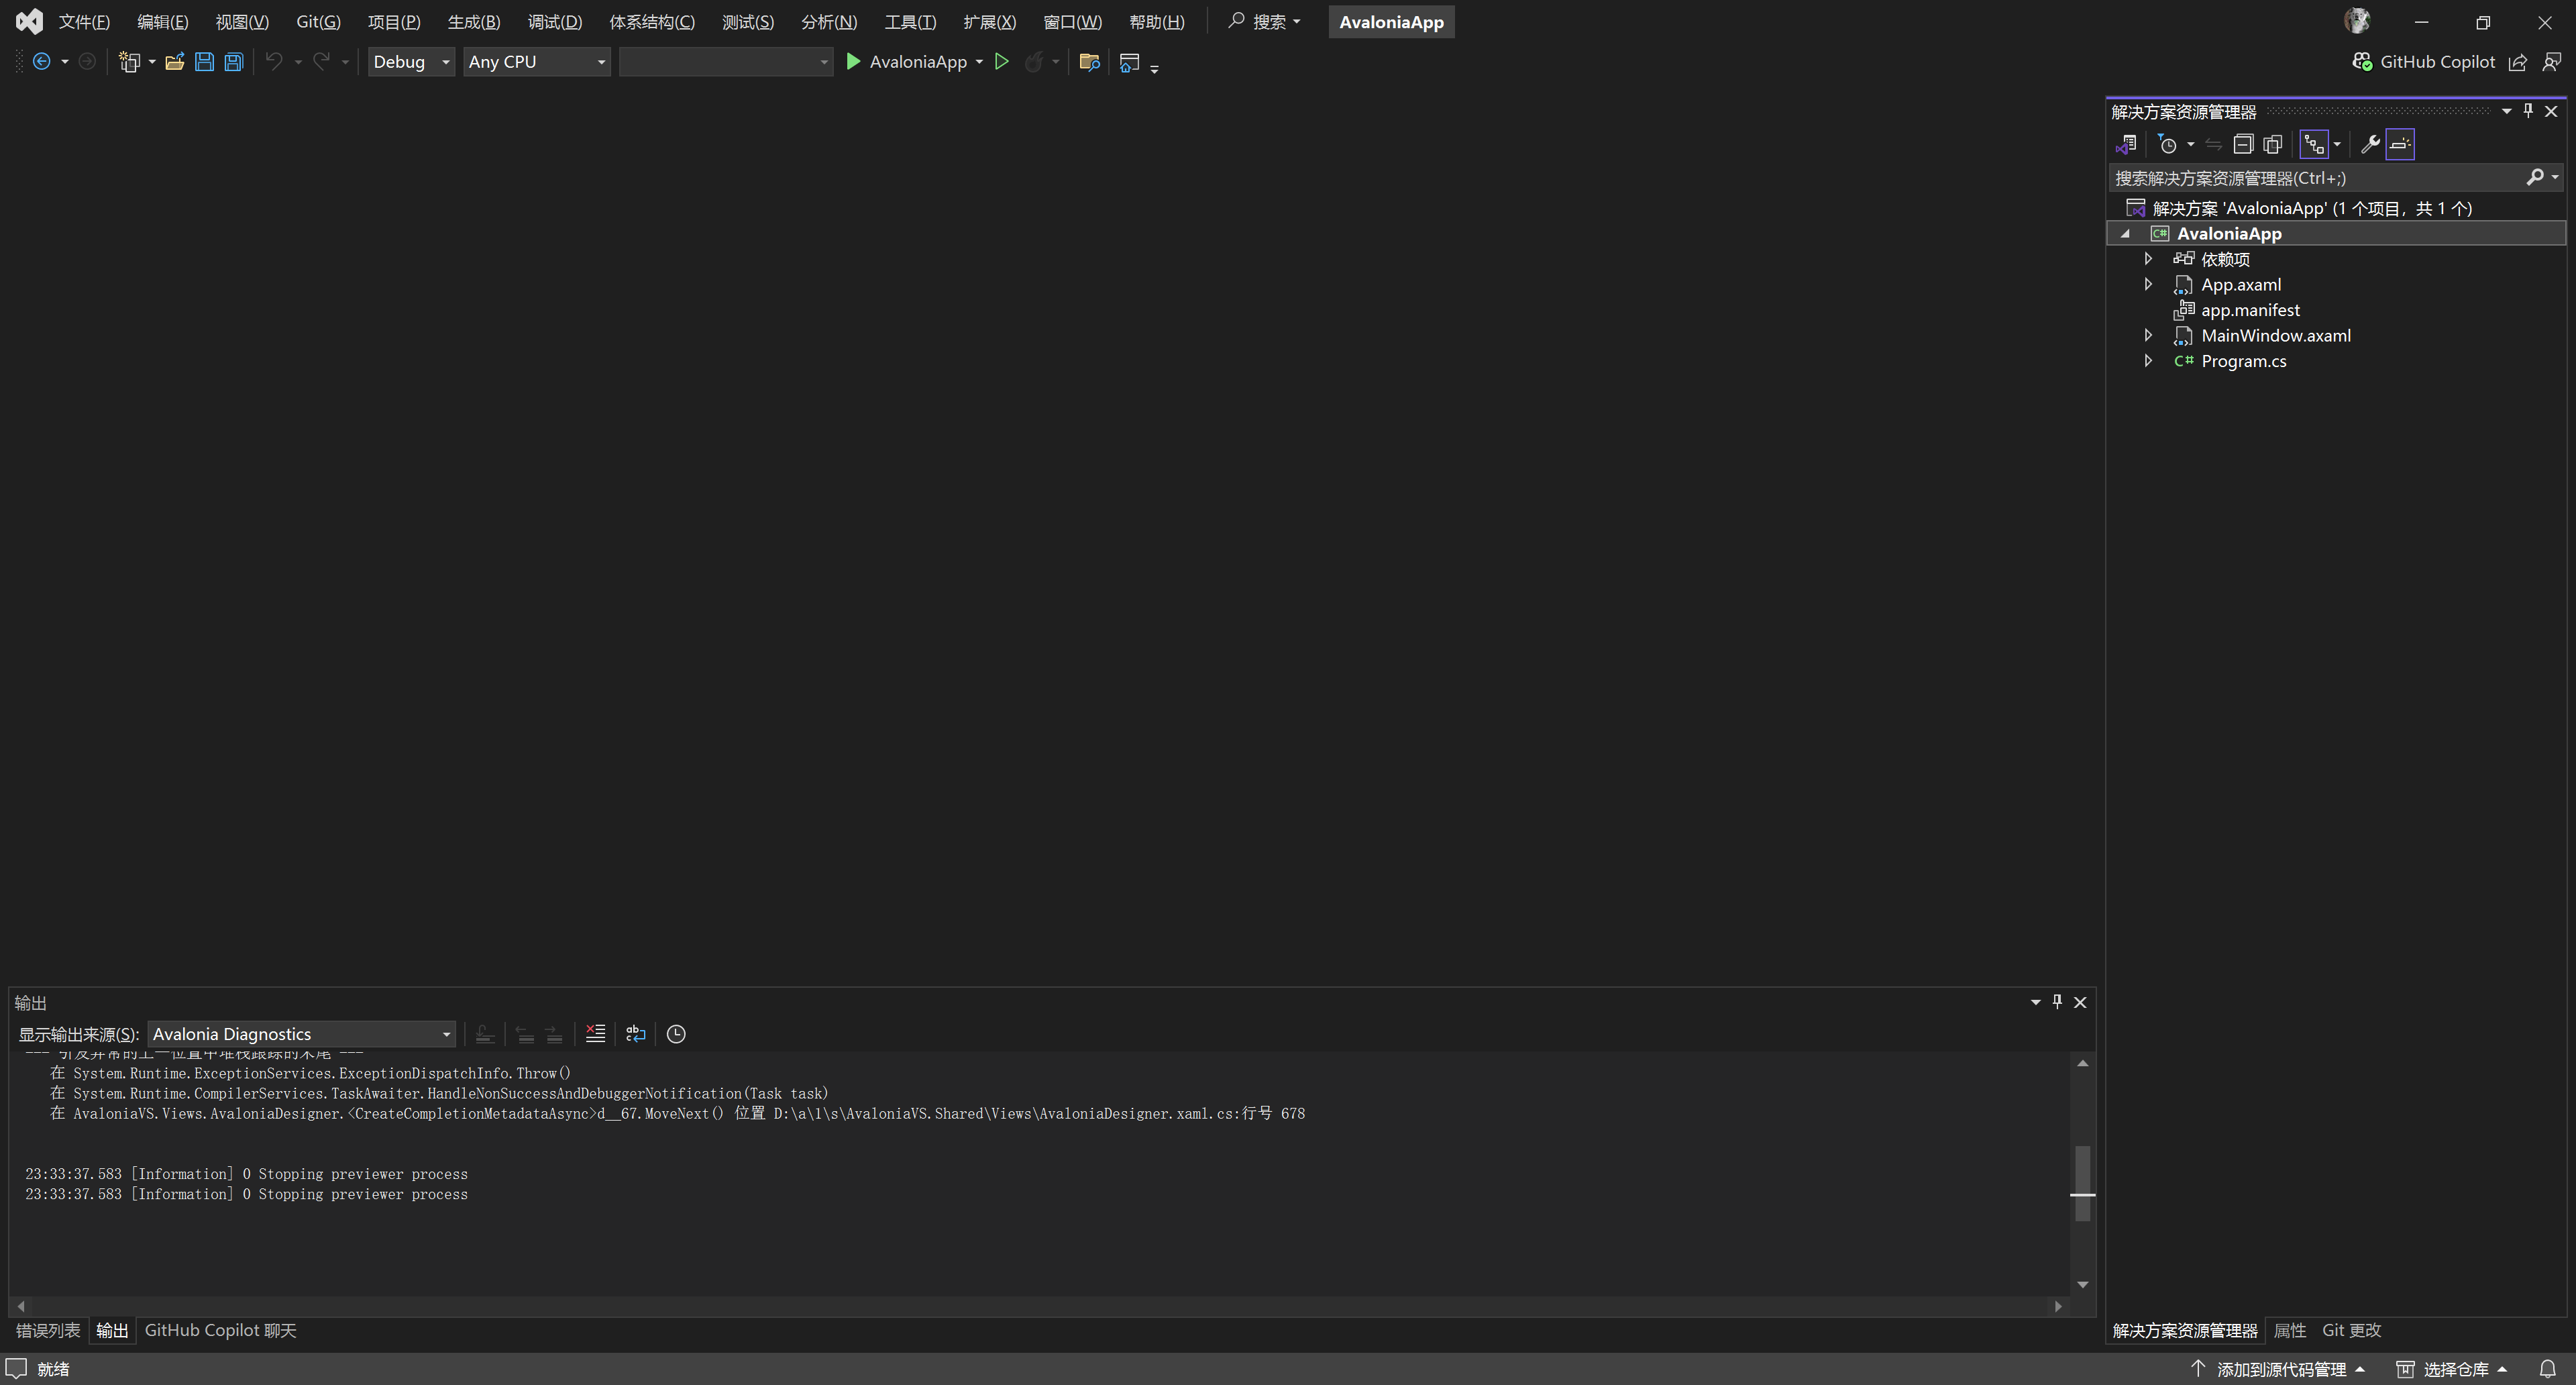This screenshot has height=1385, width=2576.
Task: Click the output panel horizontal scrollbar right arrow
Action: (2057, 1306)
